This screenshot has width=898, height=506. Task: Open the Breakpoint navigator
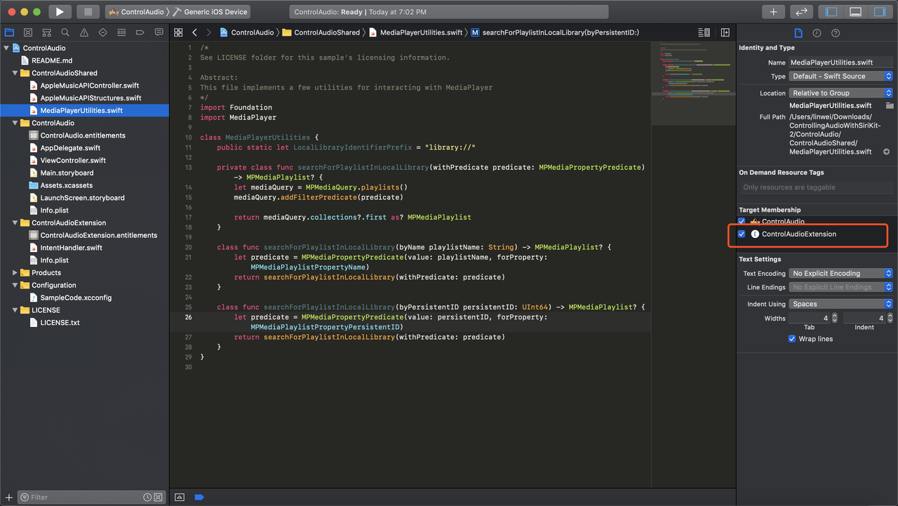[140, 32]
